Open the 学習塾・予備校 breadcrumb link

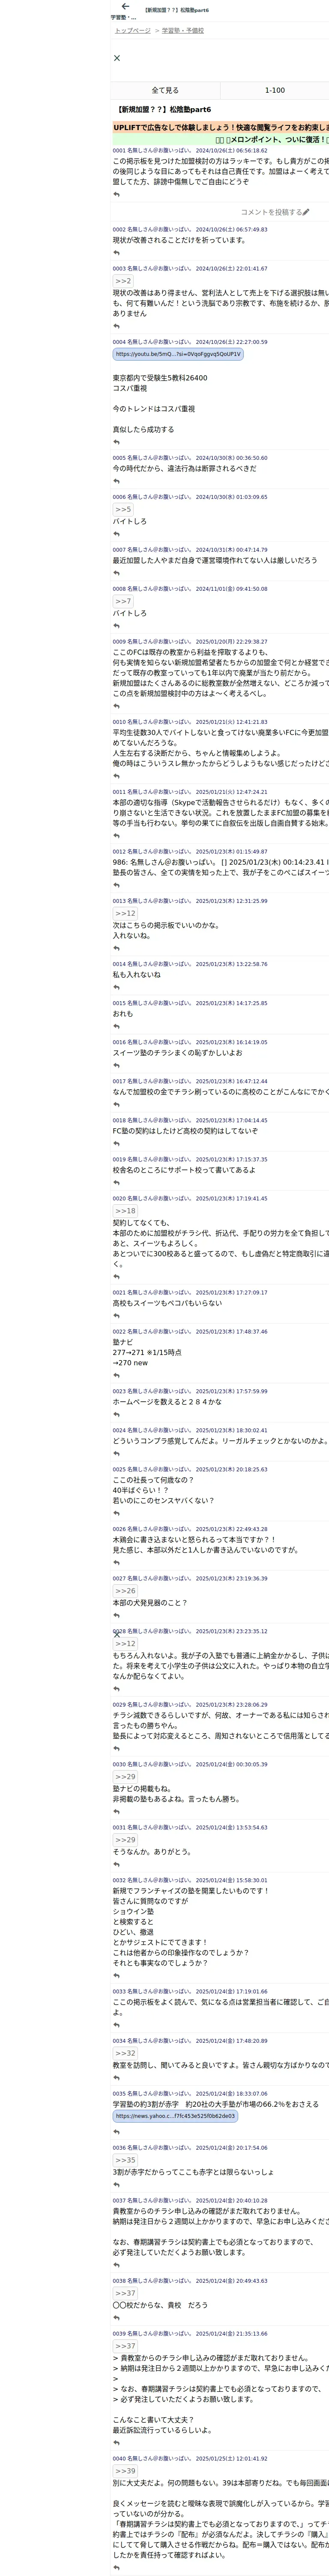182,31
